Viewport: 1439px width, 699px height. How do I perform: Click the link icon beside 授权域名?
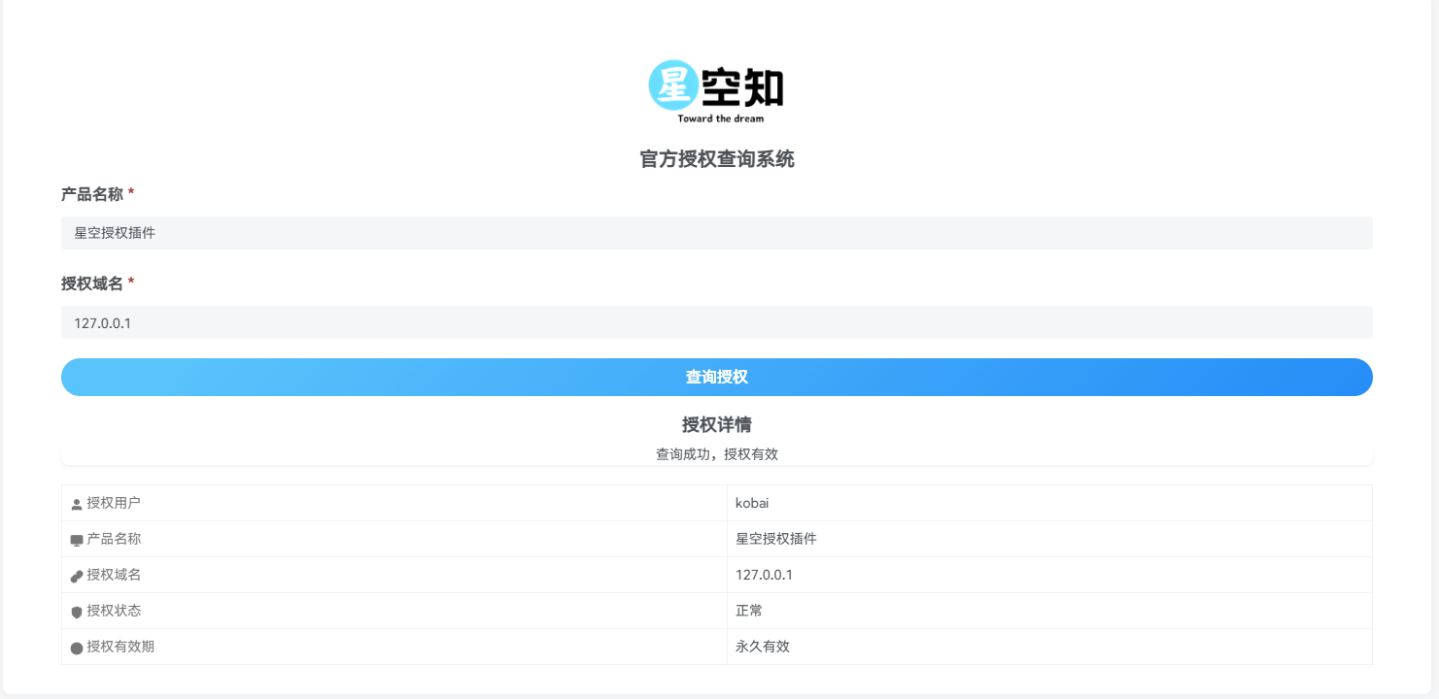coord(76,575)
